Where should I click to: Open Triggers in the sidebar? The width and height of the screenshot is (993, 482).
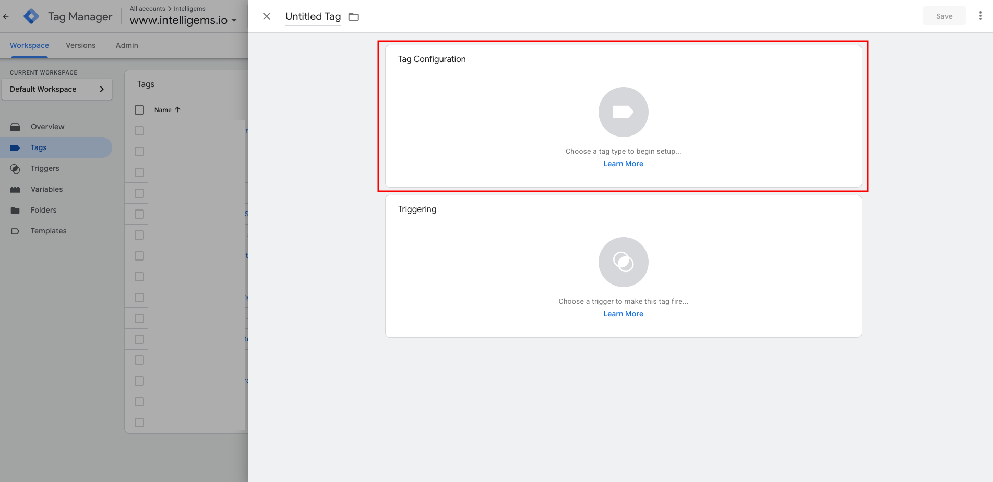(45, 168)
